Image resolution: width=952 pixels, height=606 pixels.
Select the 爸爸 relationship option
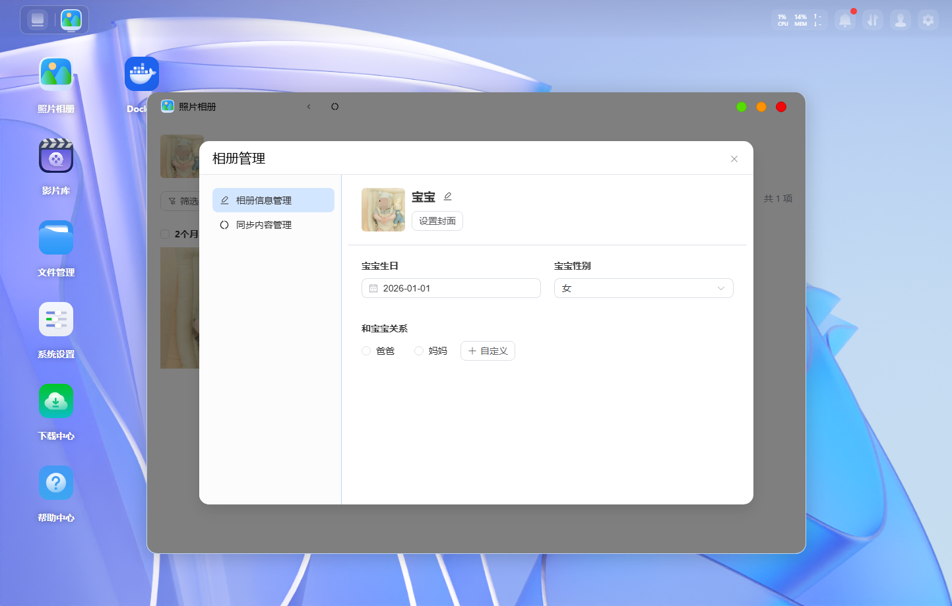pos(379,351)
